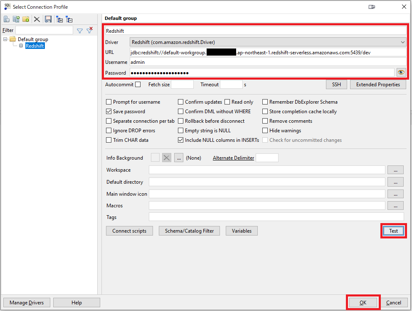The height and width of the screenshot is (311, 412).
Task: Expand all groups in profile tree
Action: 59,19
